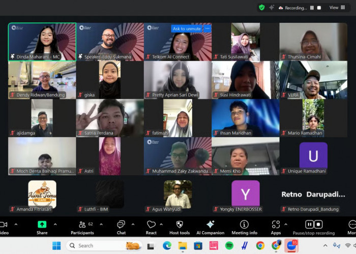Toggle Pause/stop recording in bottom toolbar
This screenshot has width=356, height=254.
[313, 224]
